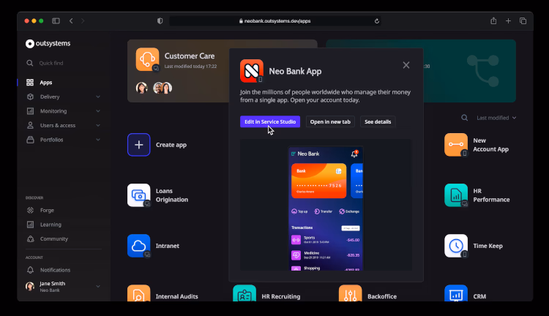This screenshot has width=549, height=316.
Task: Toggle the browser sidebar
Action: click(x=56, y=21)
